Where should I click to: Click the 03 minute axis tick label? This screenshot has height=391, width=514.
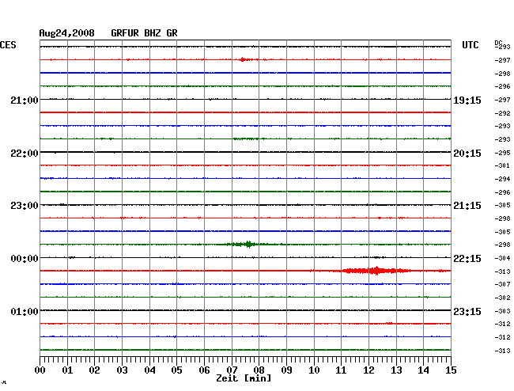122,370
